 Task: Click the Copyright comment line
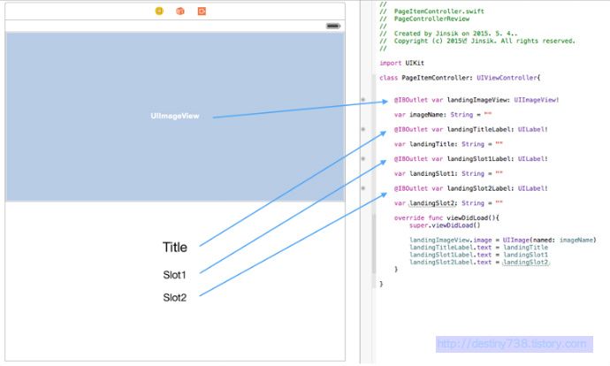477,41
